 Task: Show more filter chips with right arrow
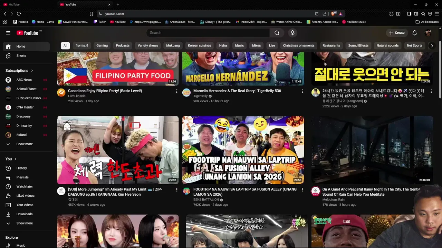coord(432,45)
